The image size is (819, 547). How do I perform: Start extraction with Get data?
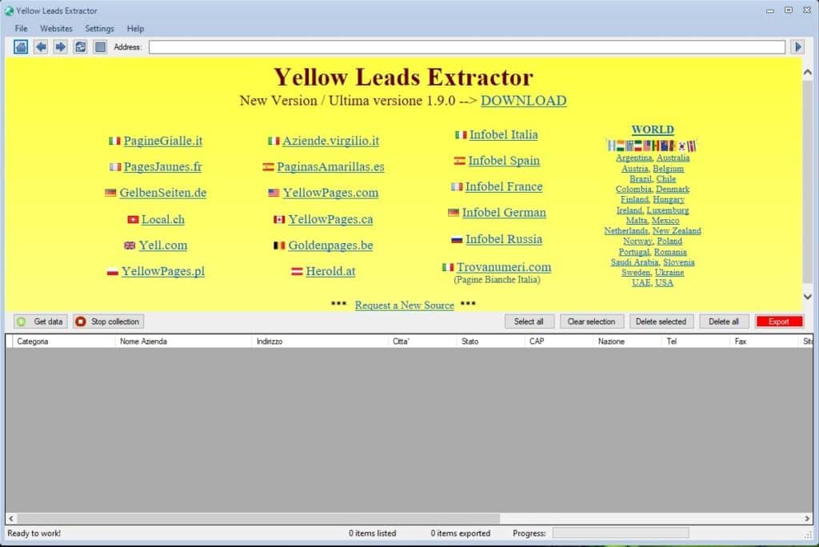click(x=40, y=321)
